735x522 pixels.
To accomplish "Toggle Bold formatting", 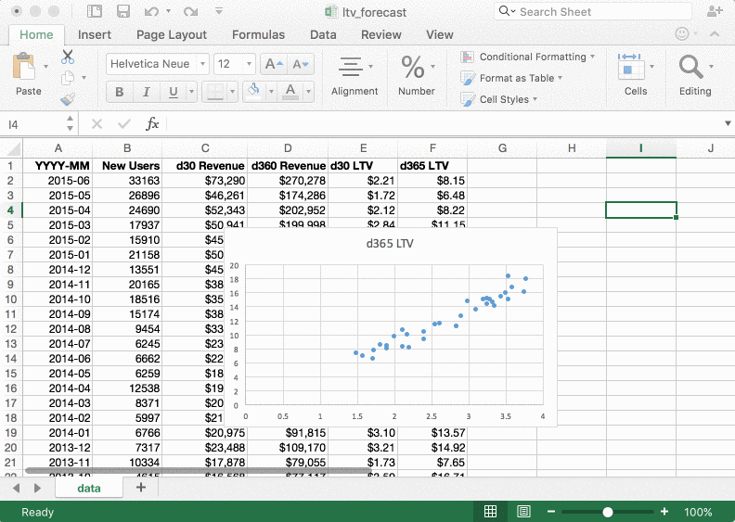I will (x=120, y=92).
